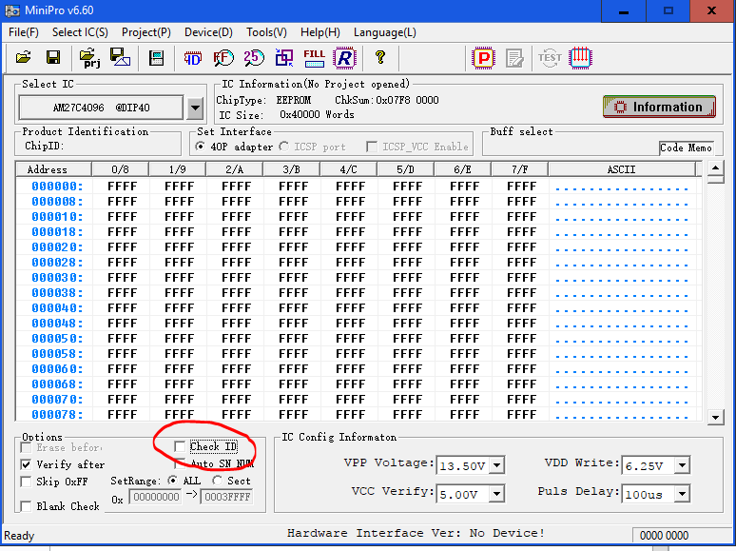736x551 pixels.
Task: Click the 4/C column header
Action: click(x=348, y=169)
